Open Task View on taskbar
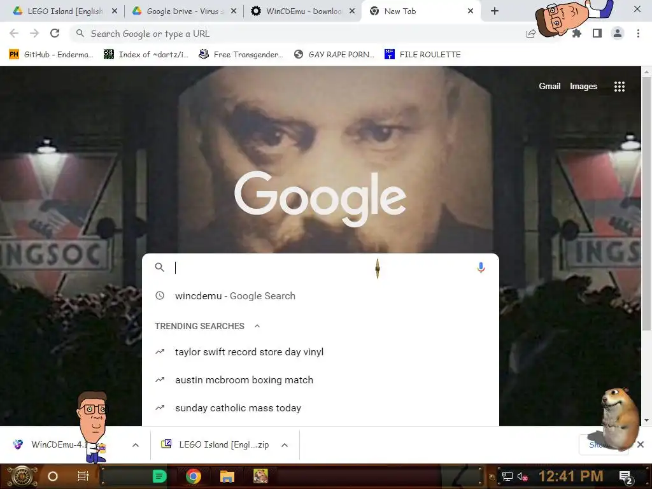The image size is (652, 489). (83, 476)
